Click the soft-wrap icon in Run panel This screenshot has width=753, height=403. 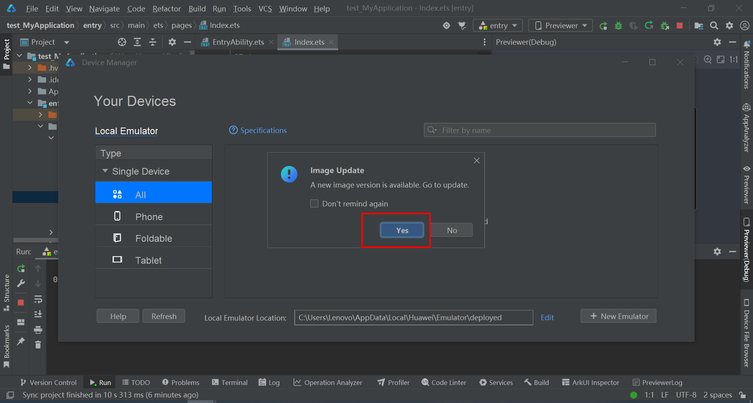click(38, 299)
